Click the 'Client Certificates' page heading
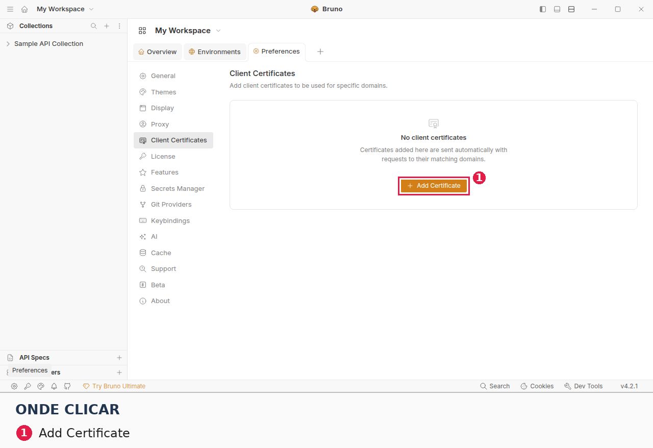 tap(262, 73)
